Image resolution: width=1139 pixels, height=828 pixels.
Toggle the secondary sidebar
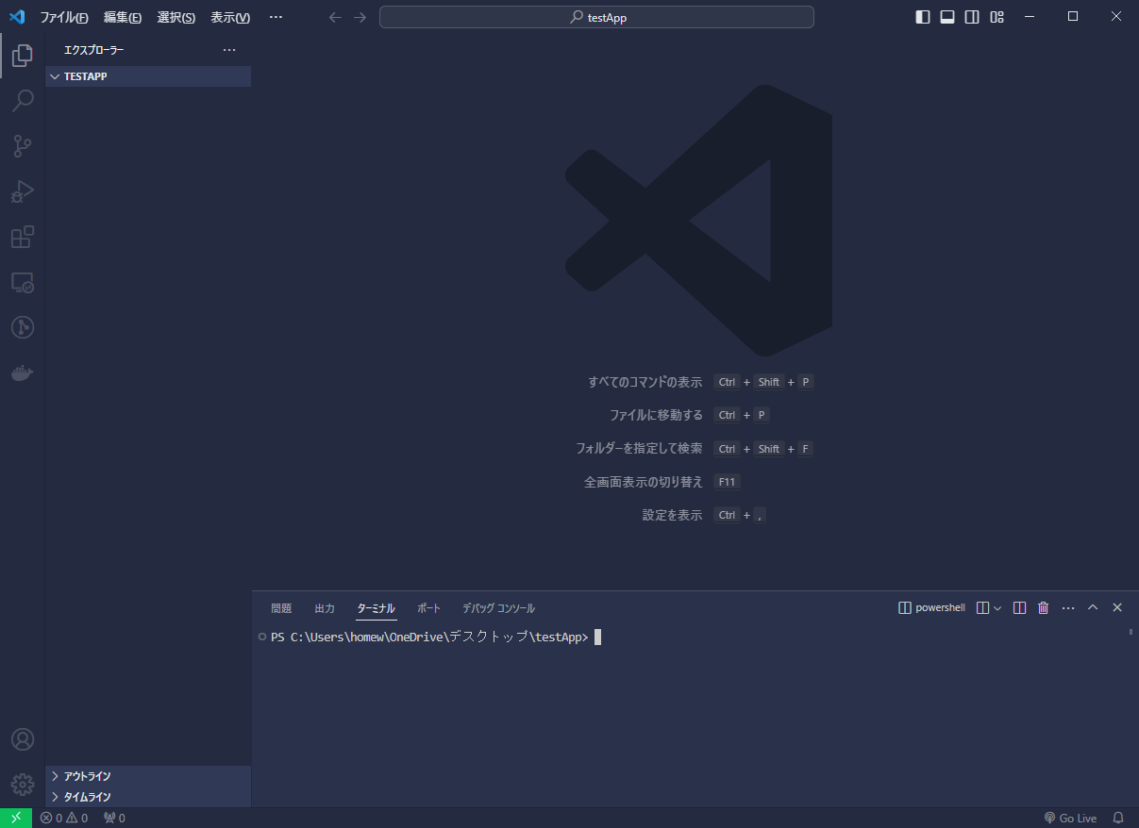[971, 16]
